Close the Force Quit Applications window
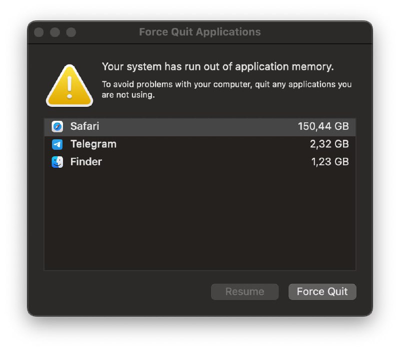The width and height of the screenshot is (400, 350). point(39,32)
